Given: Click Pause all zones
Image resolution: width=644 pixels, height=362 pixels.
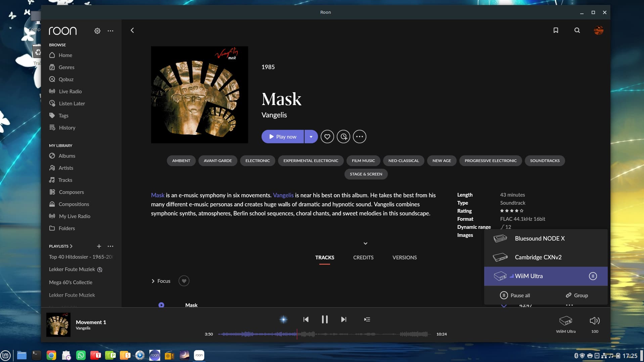Looking at the screenshot, I should 515,295.
